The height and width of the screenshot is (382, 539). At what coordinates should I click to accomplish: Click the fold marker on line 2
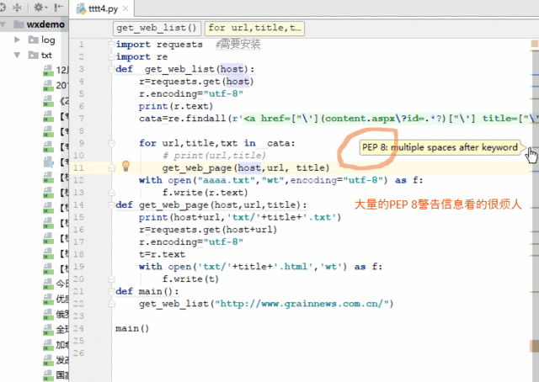[112, 56]
